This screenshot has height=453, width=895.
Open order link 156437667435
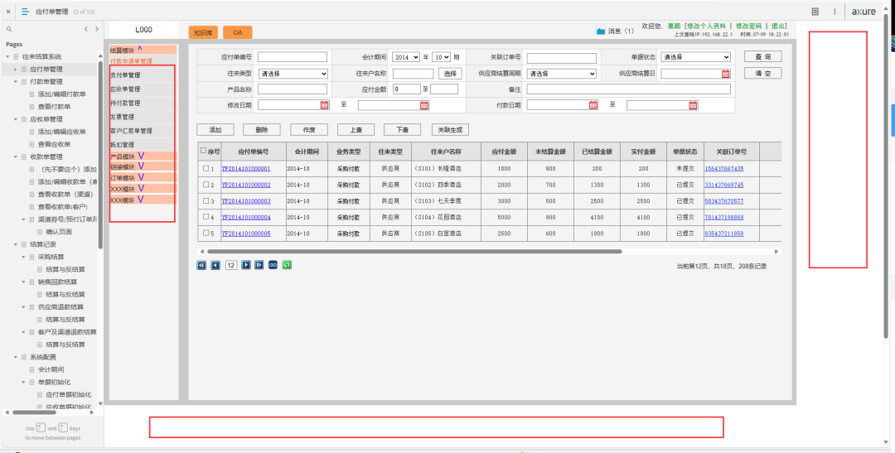tap(723, 169)
